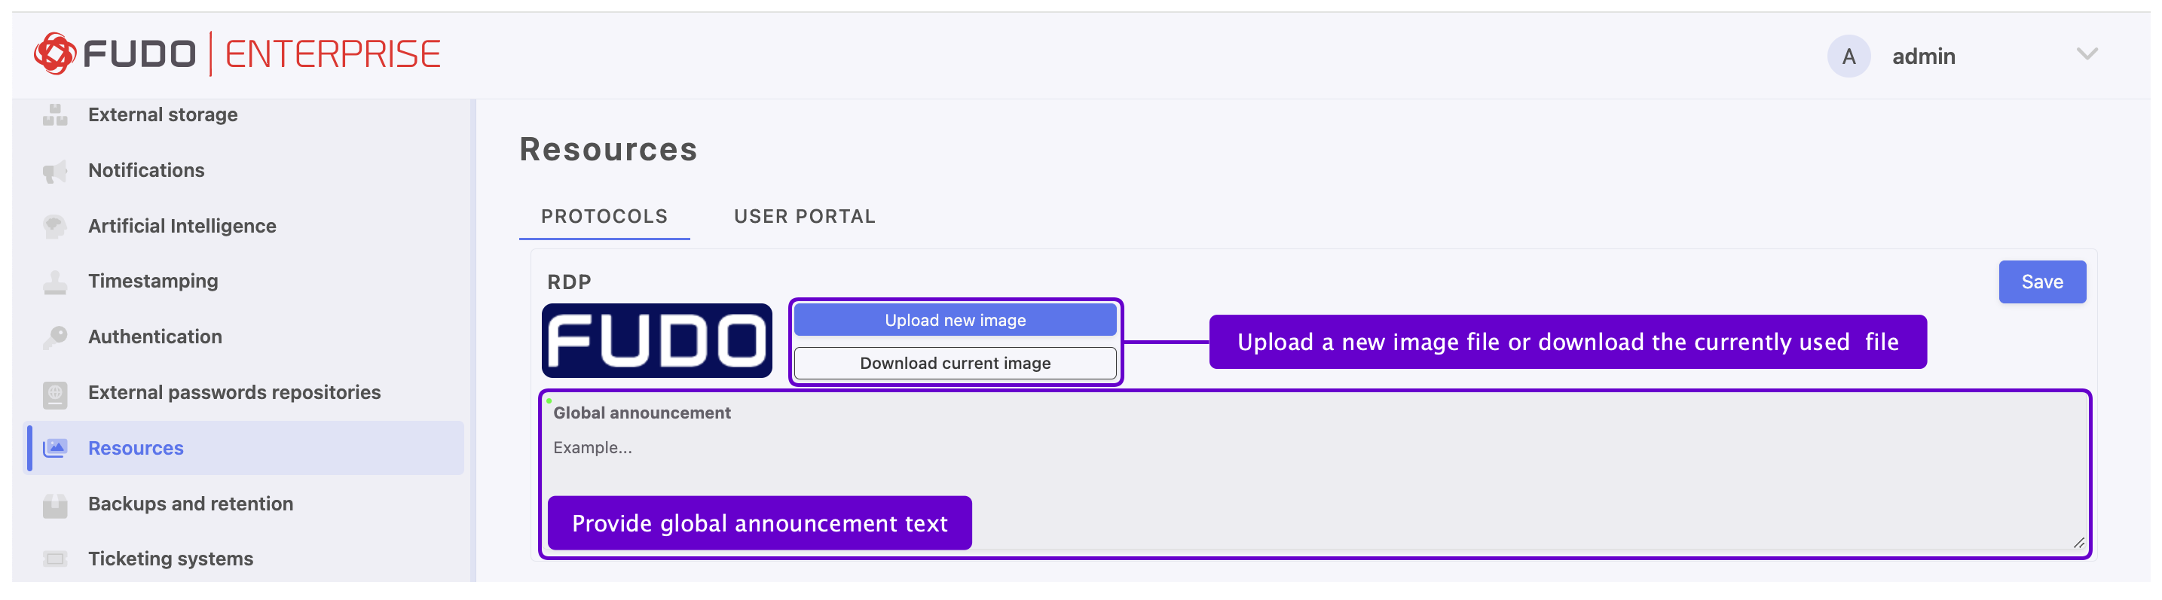Viewport: 2162px width, 600px height.
Task: Expand the admin account dropdown chevron
Action: 2087,54
